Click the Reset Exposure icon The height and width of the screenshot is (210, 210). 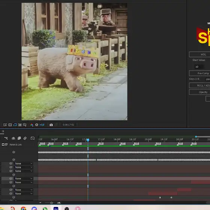point(37,124)
